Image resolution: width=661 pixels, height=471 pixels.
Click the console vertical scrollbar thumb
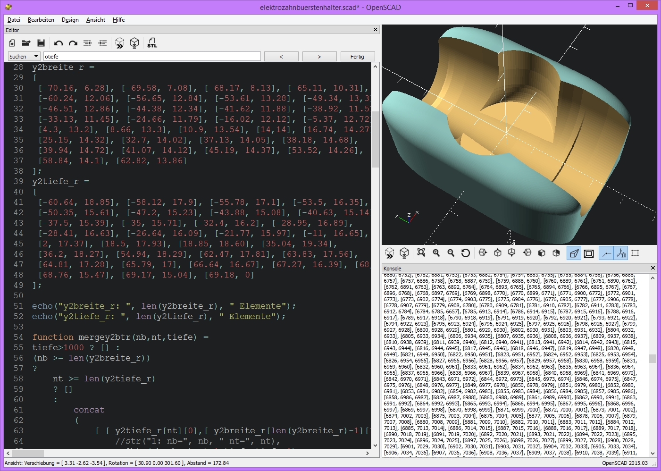pyautogui.click(x=653, y=359)
